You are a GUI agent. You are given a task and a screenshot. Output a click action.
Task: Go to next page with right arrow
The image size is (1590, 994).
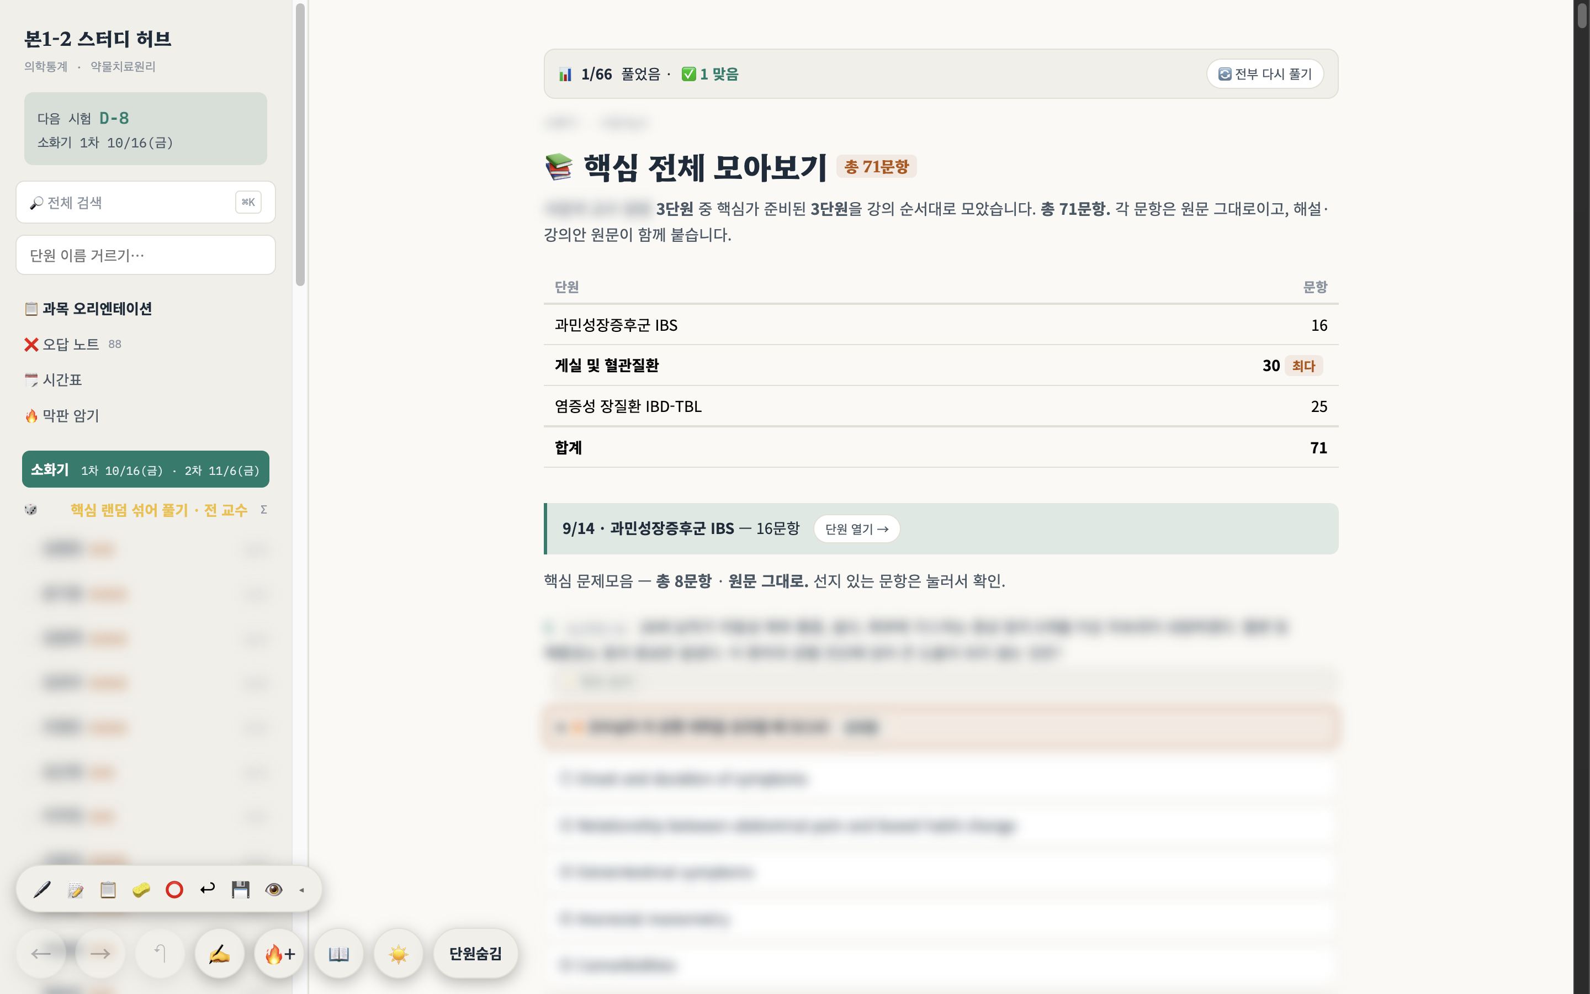coord(100,953)
